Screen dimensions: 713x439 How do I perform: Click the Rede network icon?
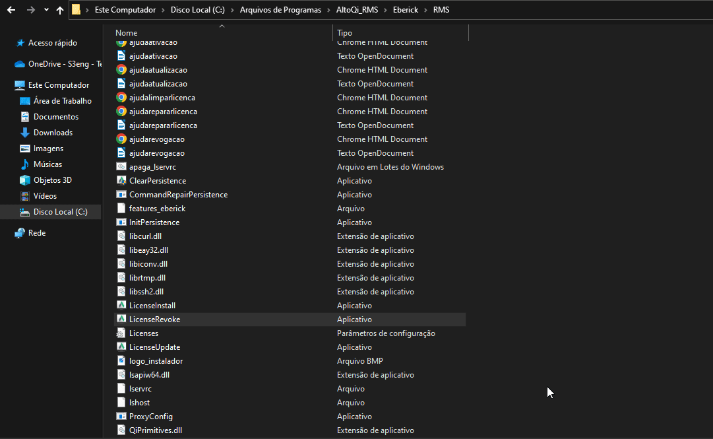tap(20, 233)
